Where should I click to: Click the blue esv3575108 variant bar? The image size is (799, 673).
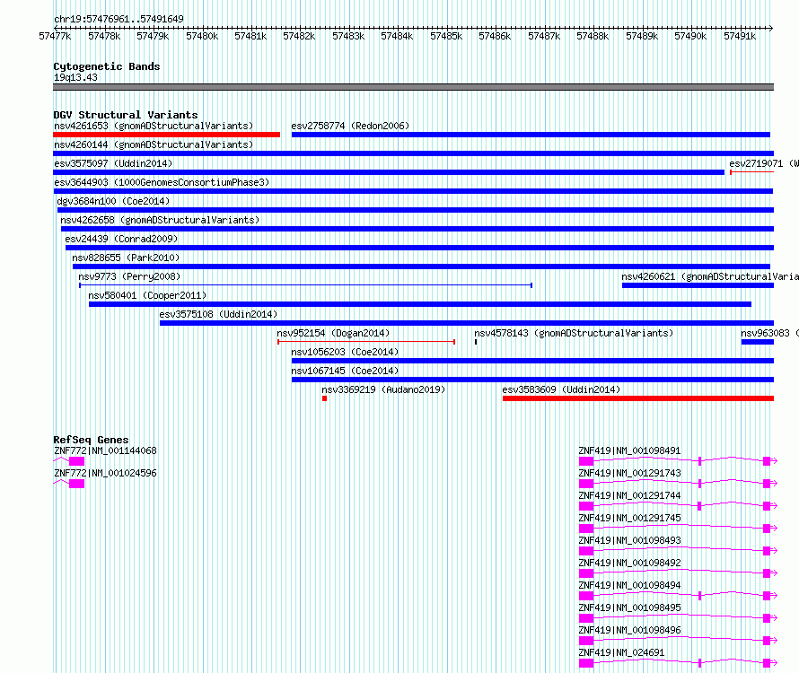click(x=467, y=323)
